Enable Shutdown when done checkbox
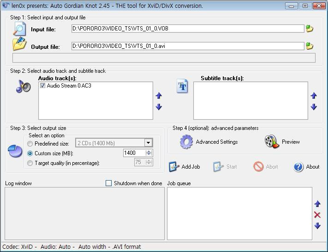The image size is (328, 252). [108, 183]
